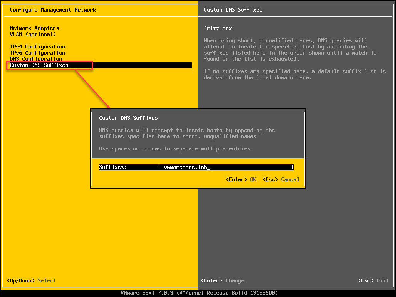Select Network Adapters menu entry
396x297 pixels.
[34, 28]
